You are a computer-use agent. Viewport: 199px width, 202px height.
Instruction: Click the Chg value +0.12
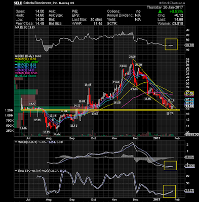[178, 15]
